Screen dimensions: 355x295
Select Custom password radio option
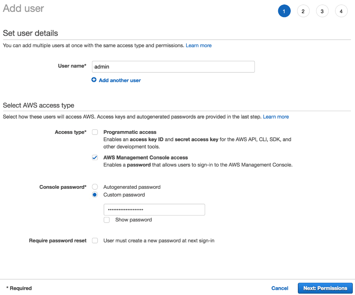pyautogui.click(x=95, y=195)
